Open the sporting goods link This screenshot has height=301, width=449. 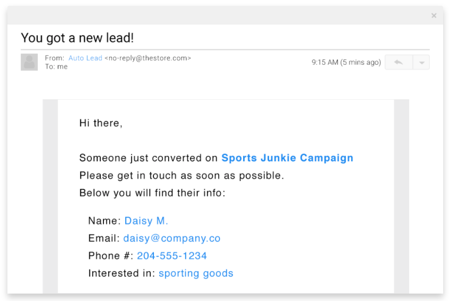(x=196, y=273)
